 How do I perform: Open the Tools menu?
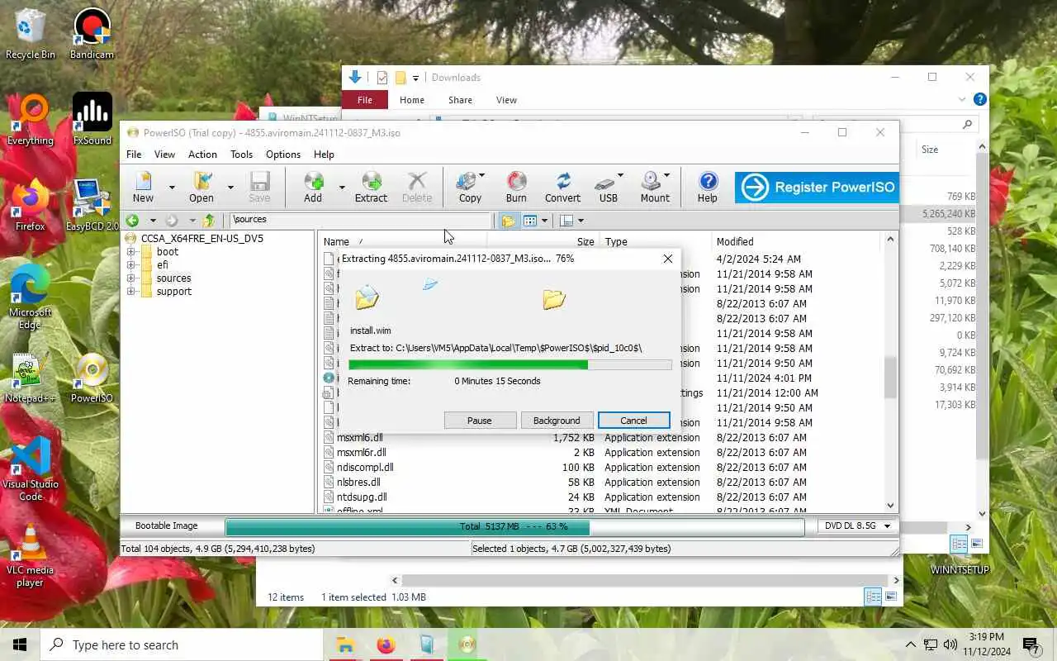[x=241, y=155]
